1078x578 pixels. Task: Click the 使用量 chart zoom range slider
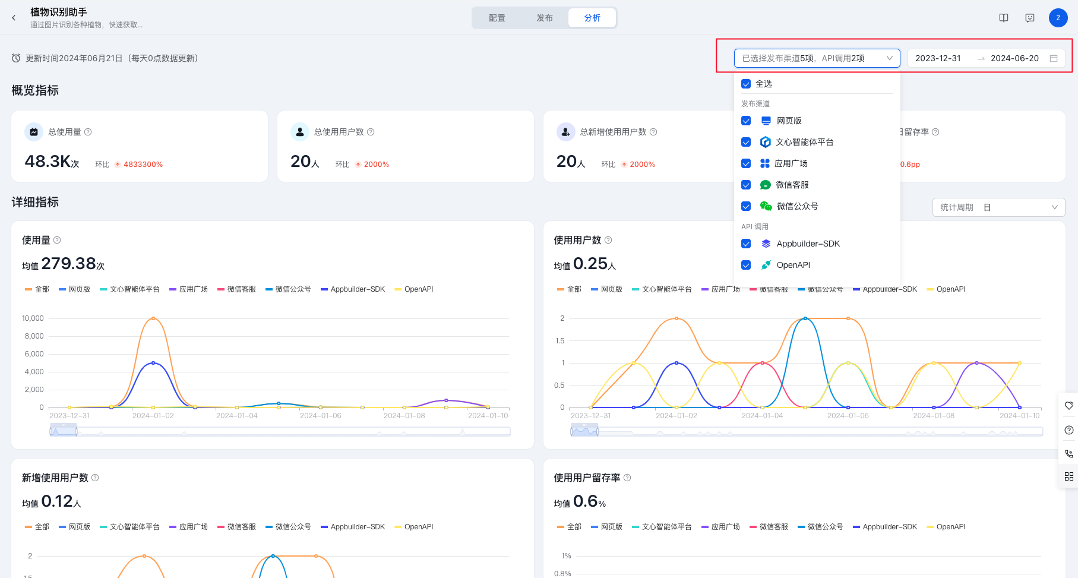click(280, 431)
